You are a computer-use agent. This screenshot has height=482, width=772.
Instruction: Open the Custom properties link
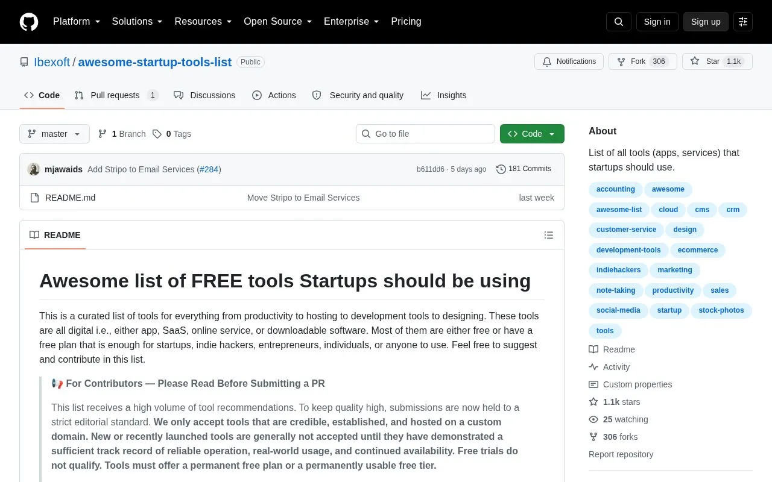(x=630, y=384)
